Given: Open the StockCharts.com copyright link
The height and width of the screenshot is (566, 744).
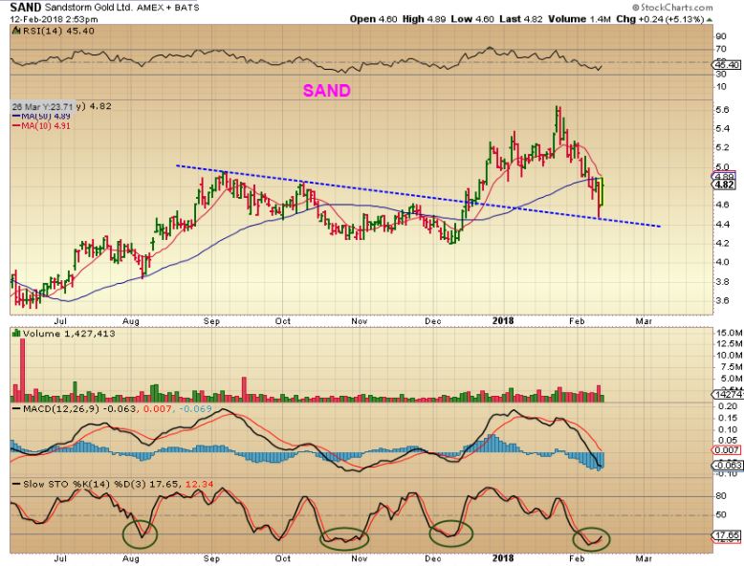Looking at the screenshot, I should point(673,7).
